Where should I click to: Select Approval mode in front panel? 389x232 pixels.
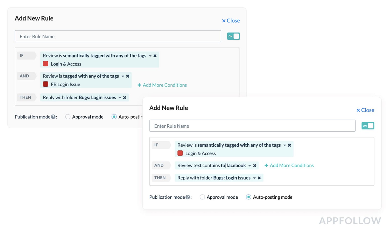point(202,197)
